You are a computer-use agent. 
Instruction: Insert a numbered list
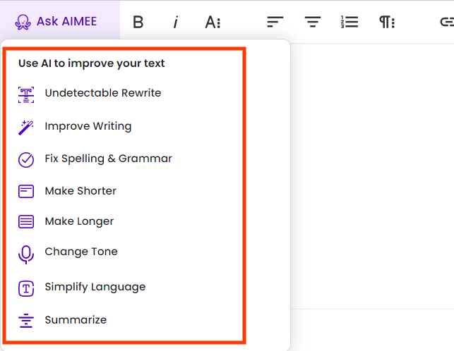[349, 23]
